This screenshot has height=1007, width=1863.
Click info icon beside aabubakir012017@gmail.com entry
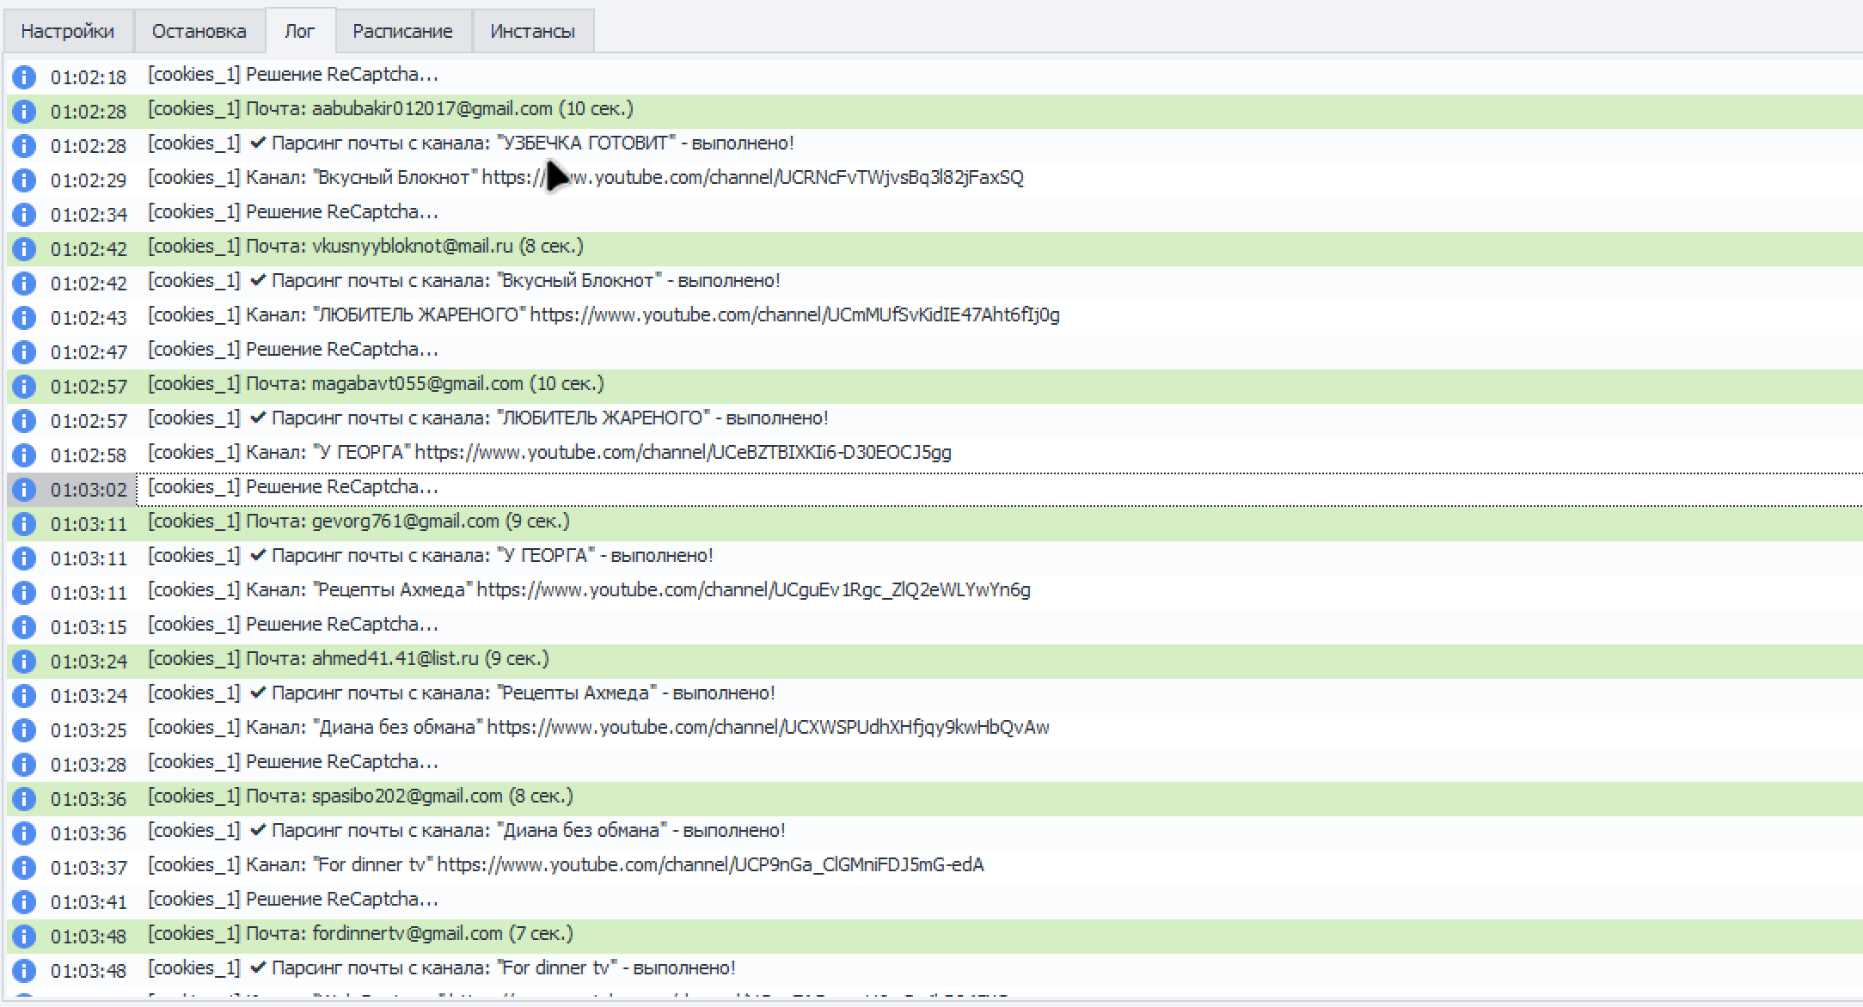pyautogui.click(x=23, y=112)
